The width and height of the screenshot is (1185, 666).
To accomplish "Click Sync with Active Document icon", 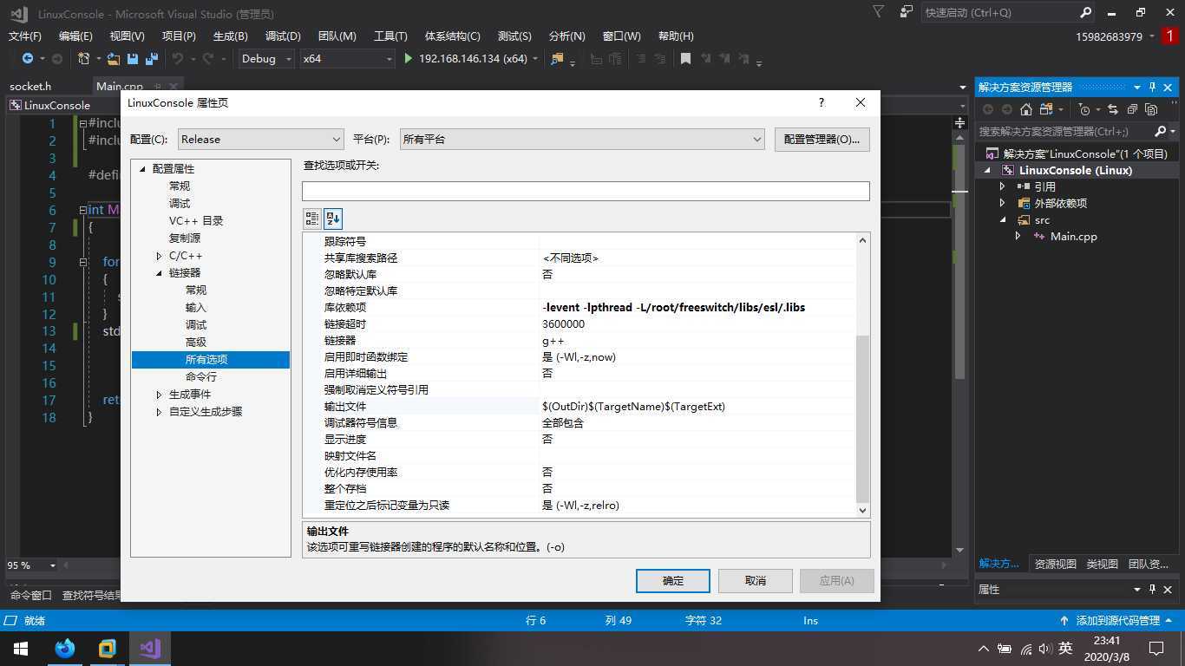I will 1112,109.
